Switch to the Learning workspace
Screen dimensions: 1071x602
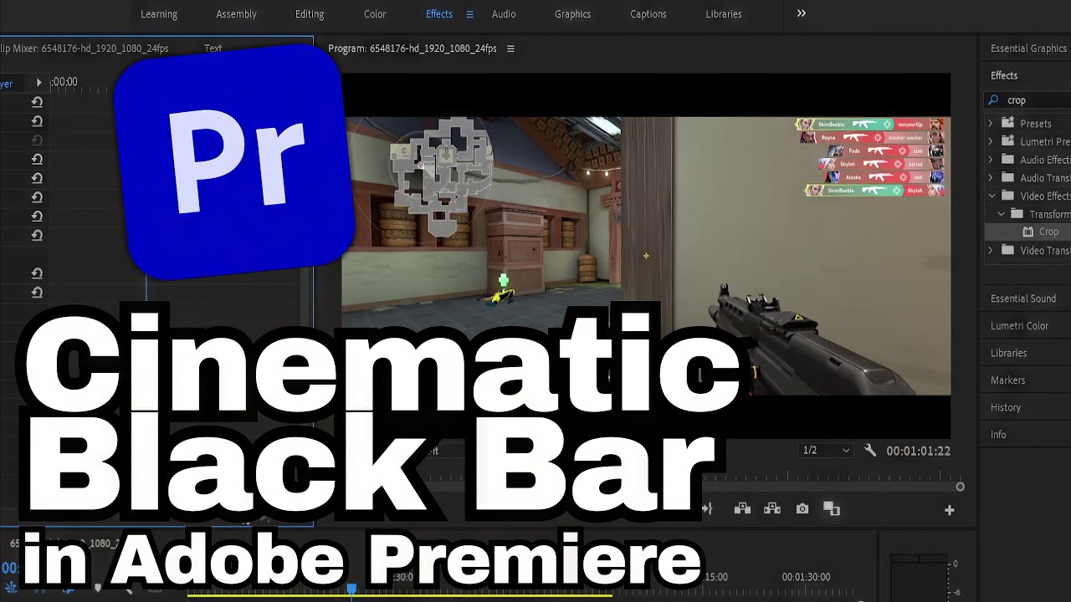coord(159,14)
